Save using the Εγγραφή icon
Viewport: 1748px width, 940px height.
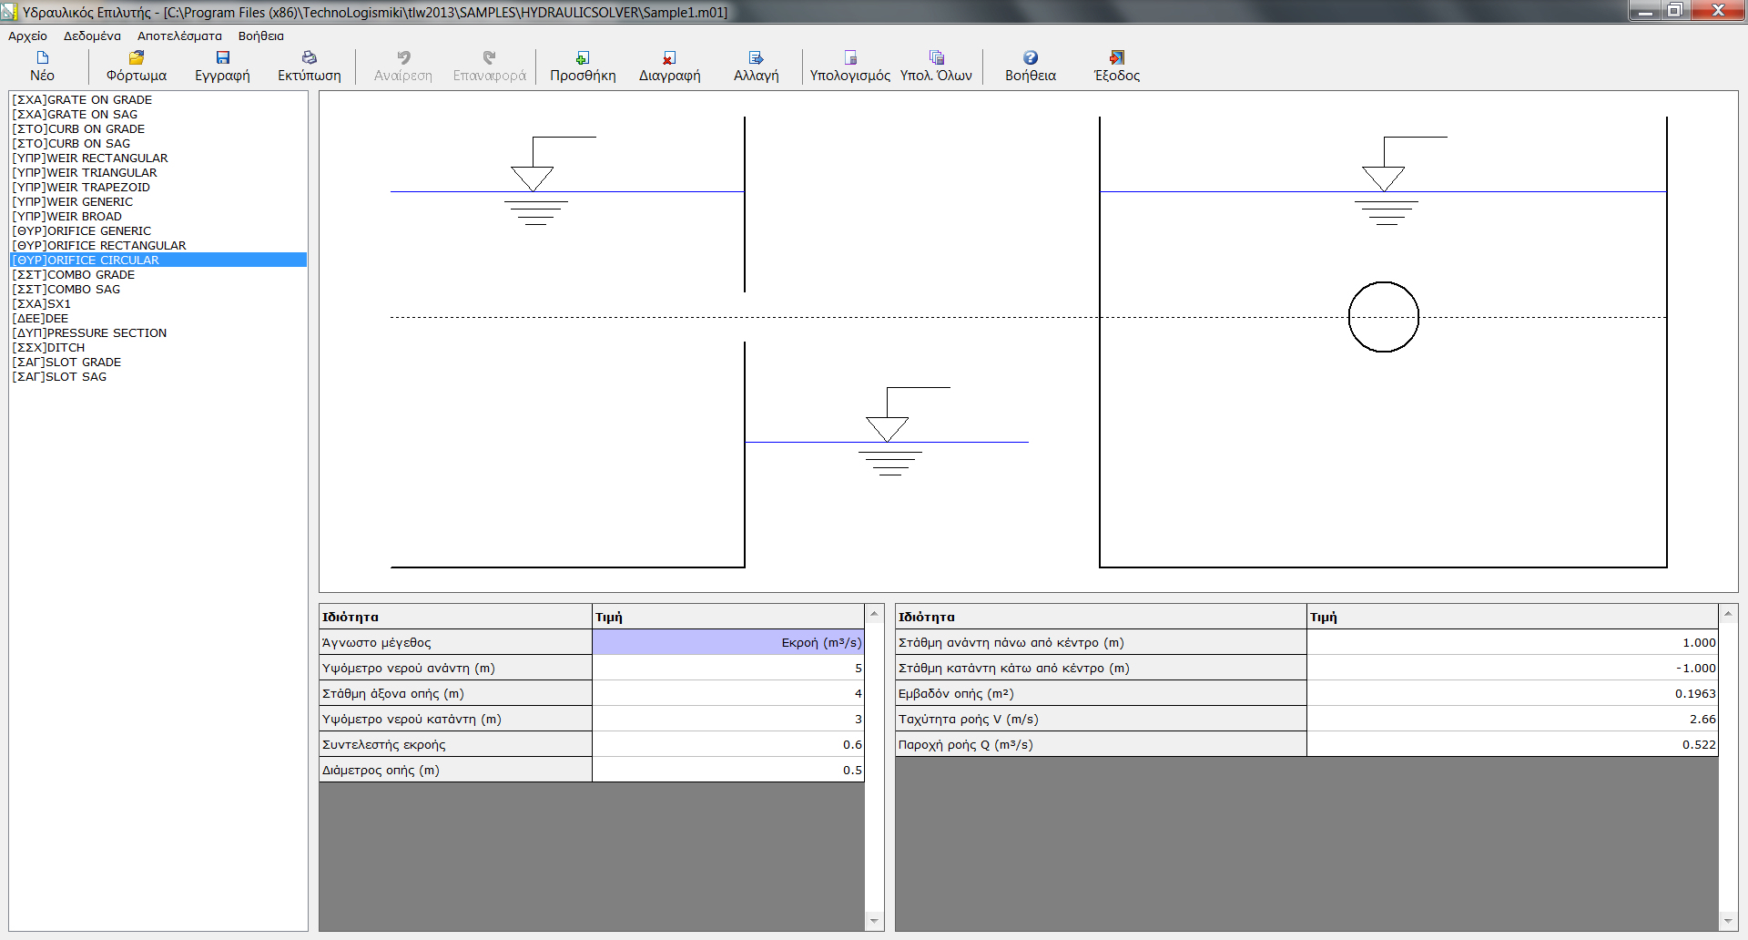tap(222, 58)
